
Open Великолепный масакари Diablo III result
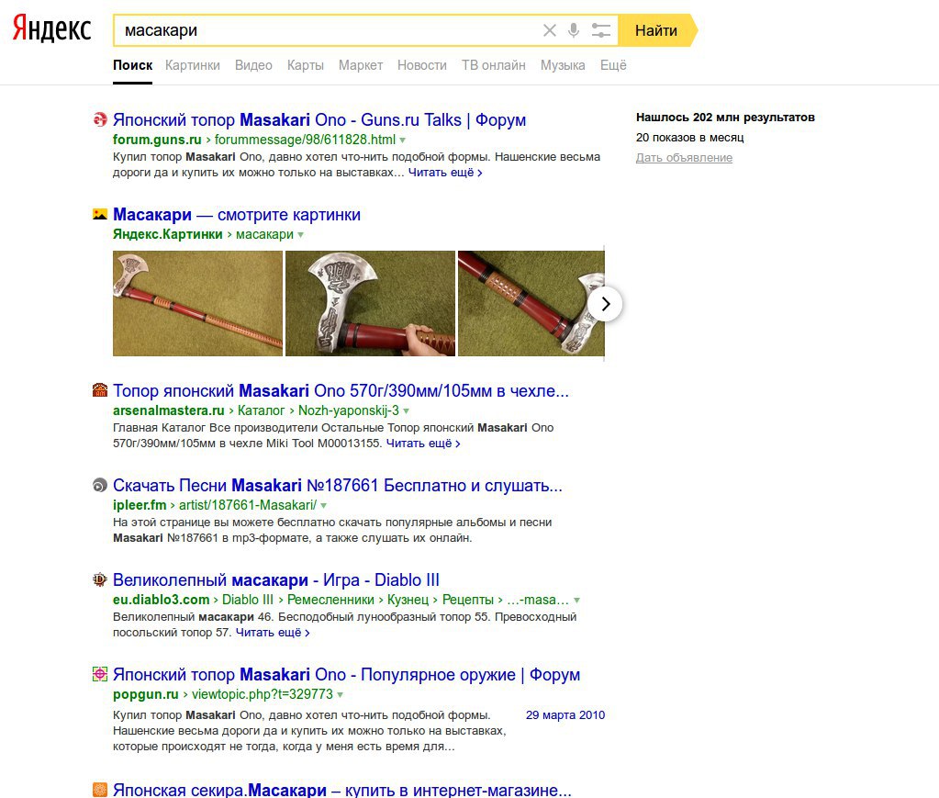(276, 580)
